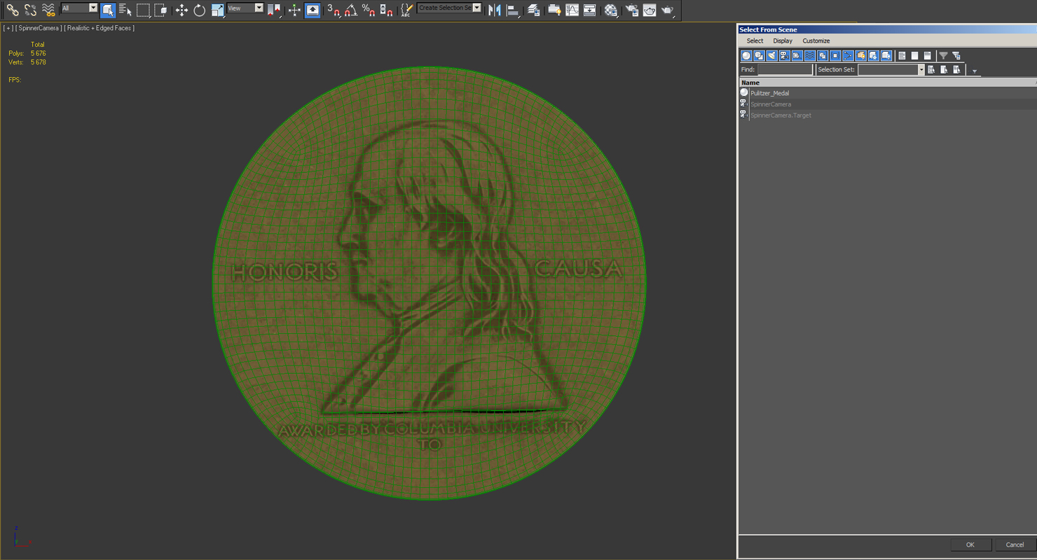Toggle Display Space Warps filter

(x=809, y=55)
